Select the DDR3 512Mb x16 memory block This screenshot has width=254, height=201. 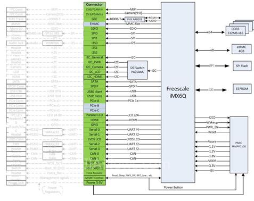tap(235, 31)
